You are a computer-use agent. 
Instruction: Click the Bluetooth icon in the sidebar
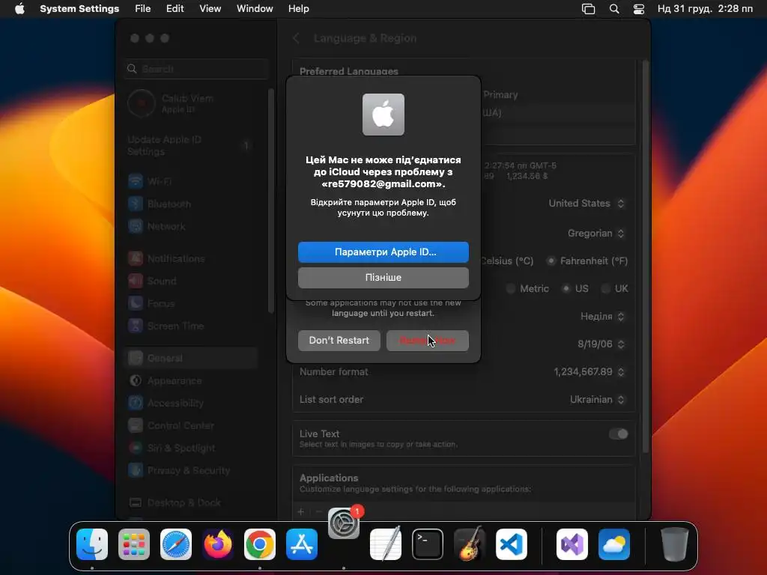coord(135,204)
